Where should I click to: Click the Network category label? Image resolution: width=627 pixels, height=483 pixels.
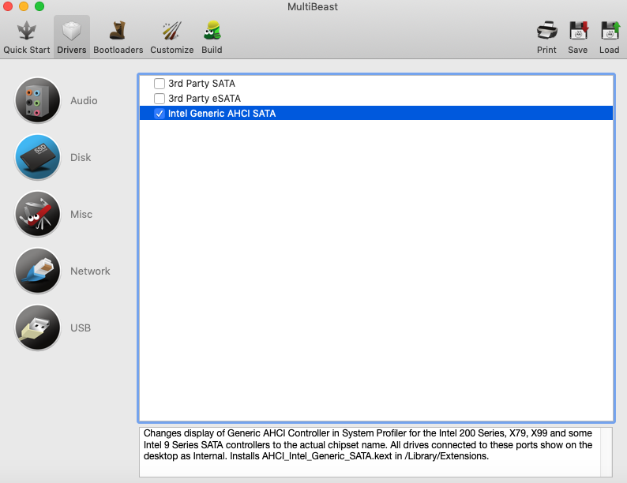pos(90,271)
